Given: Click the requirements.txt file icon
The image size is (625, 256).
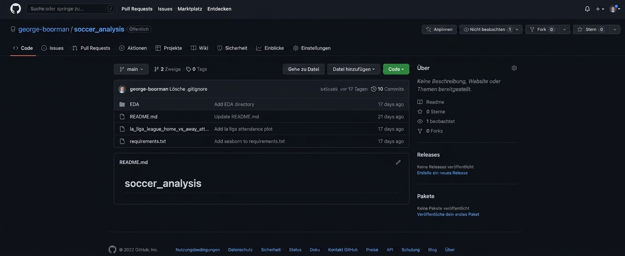Looking at the screenshot, I should click(122, 141).
